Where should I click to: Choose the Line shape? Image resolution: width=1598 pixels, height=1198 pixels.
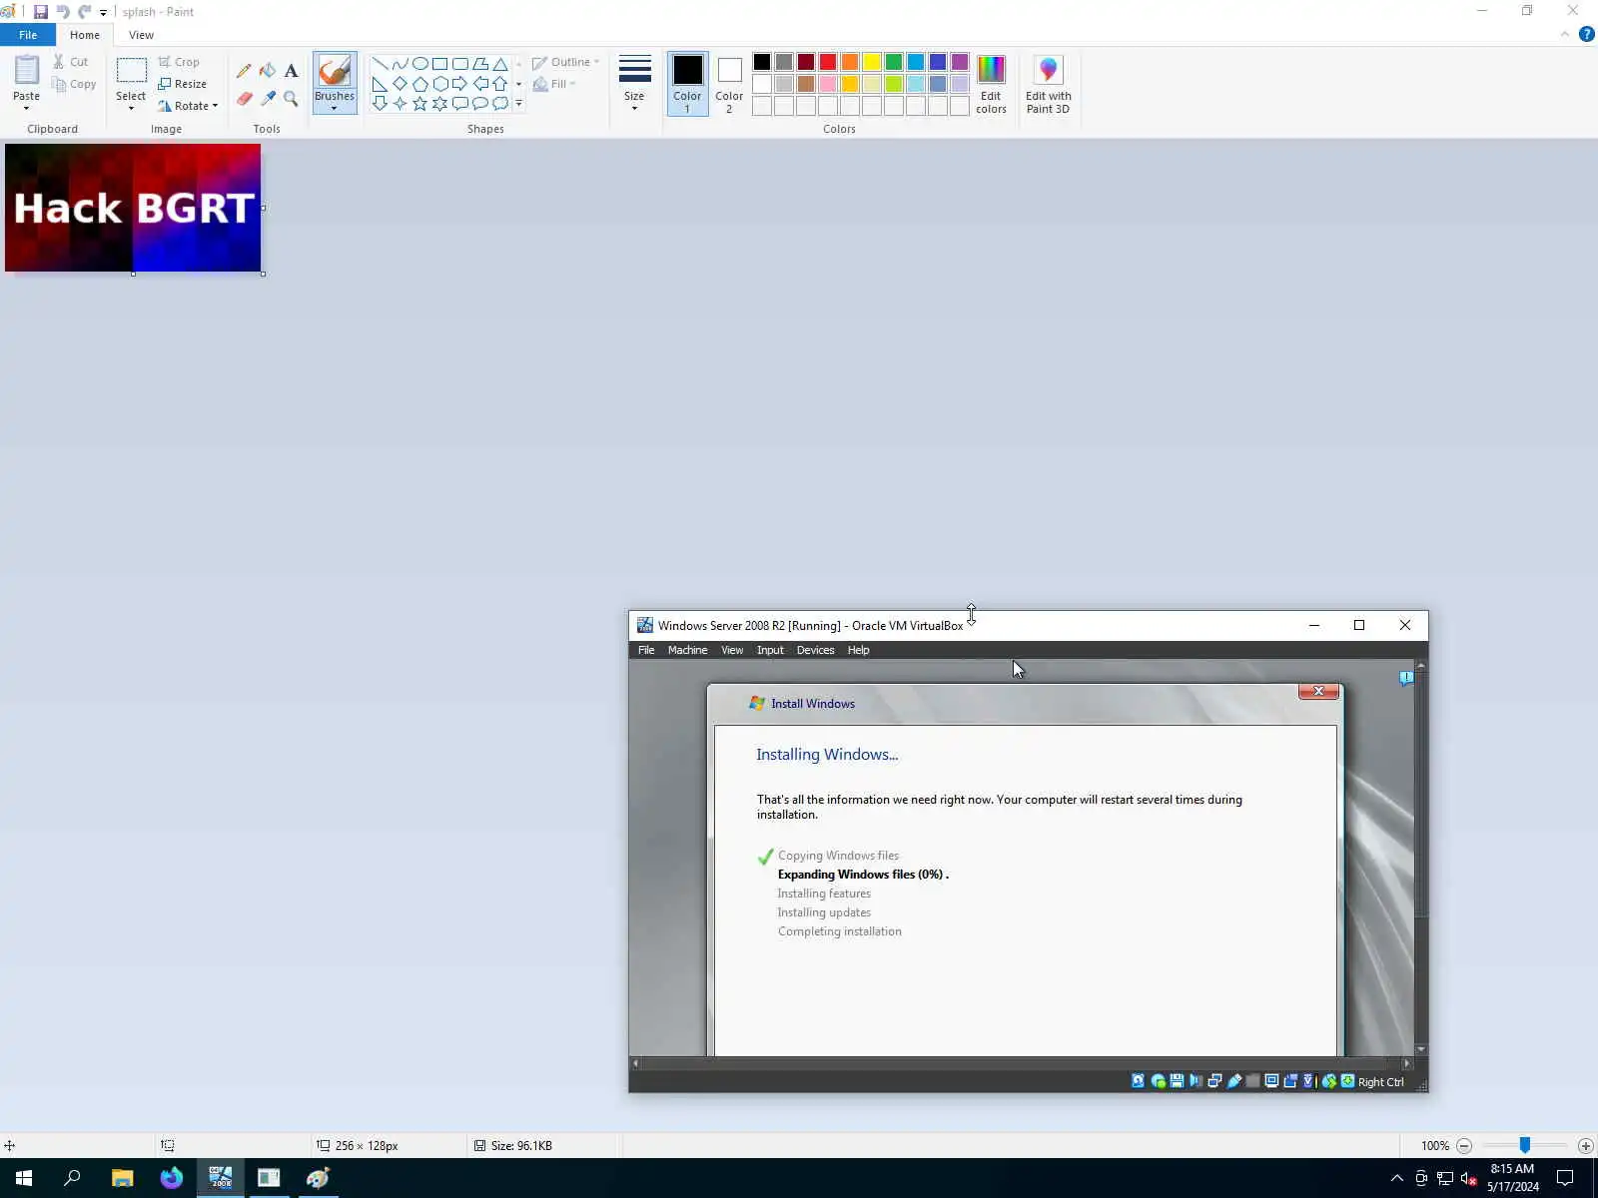[x=380, y=64]
